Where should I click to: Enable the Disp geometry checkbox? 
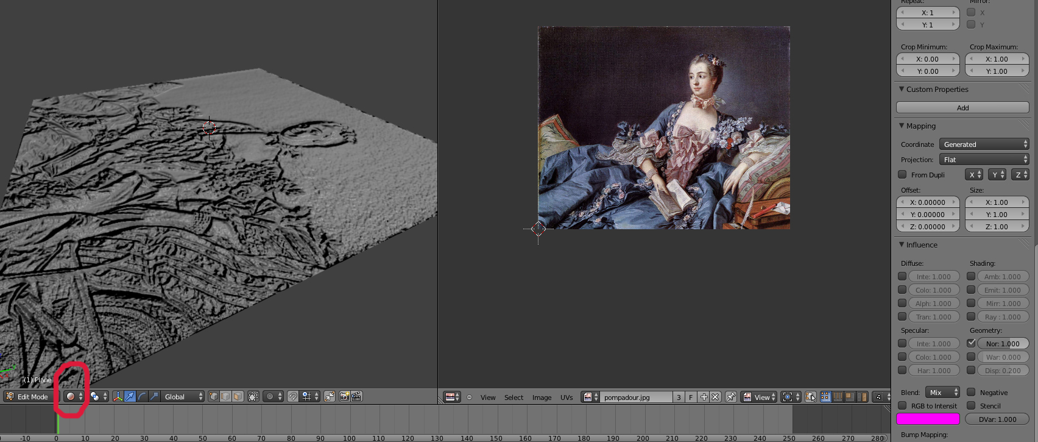pos(971,370)
